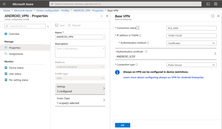This screenshot has width=222, height=129.
Task: Open always-on VPN for Android Enterprise link
Action: pos(164,77)
